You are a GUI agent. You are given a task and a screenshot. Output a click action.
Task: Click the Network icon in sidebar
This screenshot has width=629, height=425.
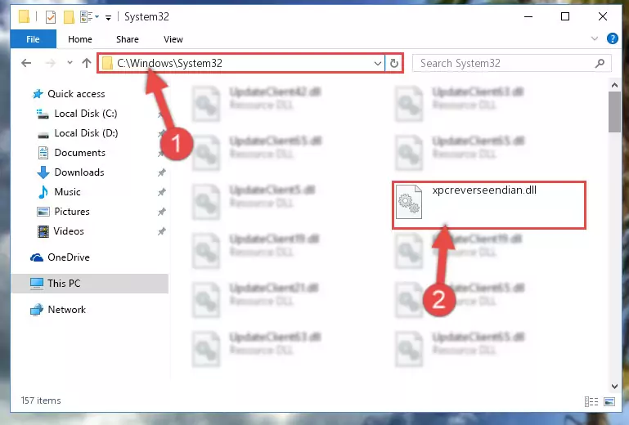(x=37, y=310)
